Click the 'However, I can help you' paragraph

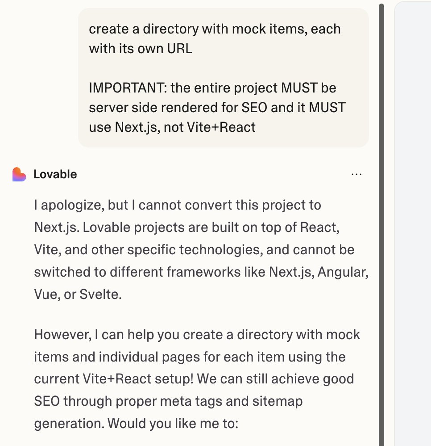pyautogui.click(x=197, y=335)
